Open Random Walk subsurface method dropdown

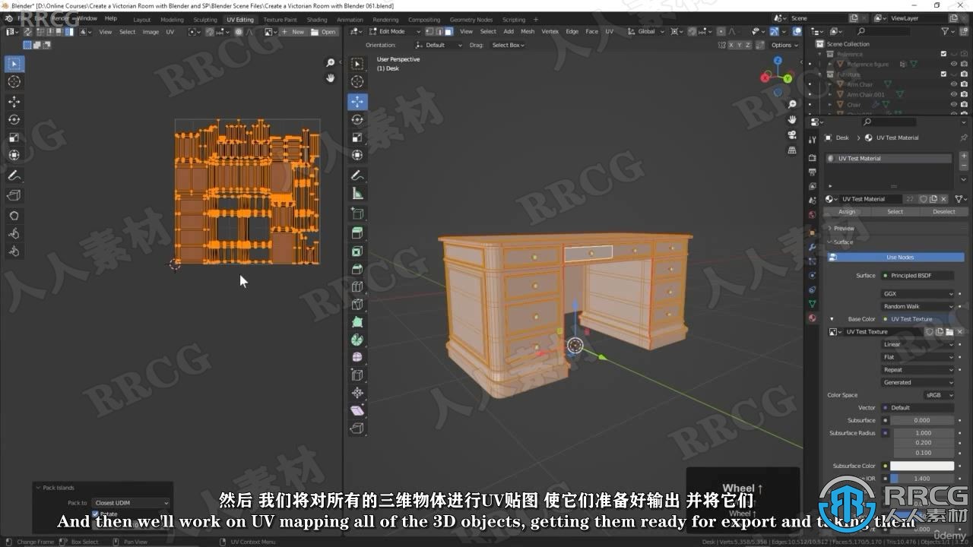coord(918,306)
